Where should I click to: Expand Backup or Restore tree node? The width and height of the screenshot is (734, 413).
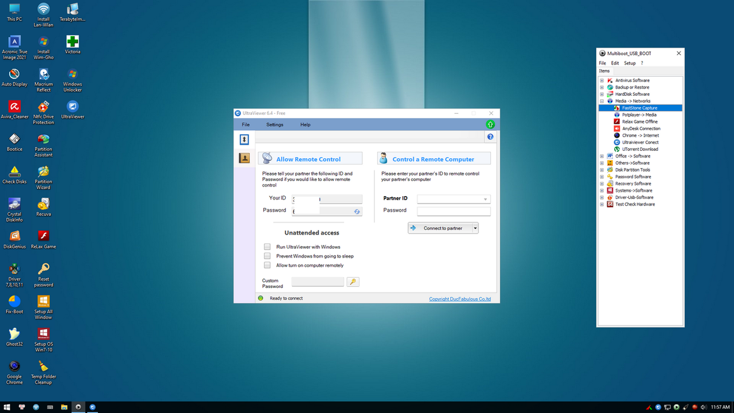point(602,87)
